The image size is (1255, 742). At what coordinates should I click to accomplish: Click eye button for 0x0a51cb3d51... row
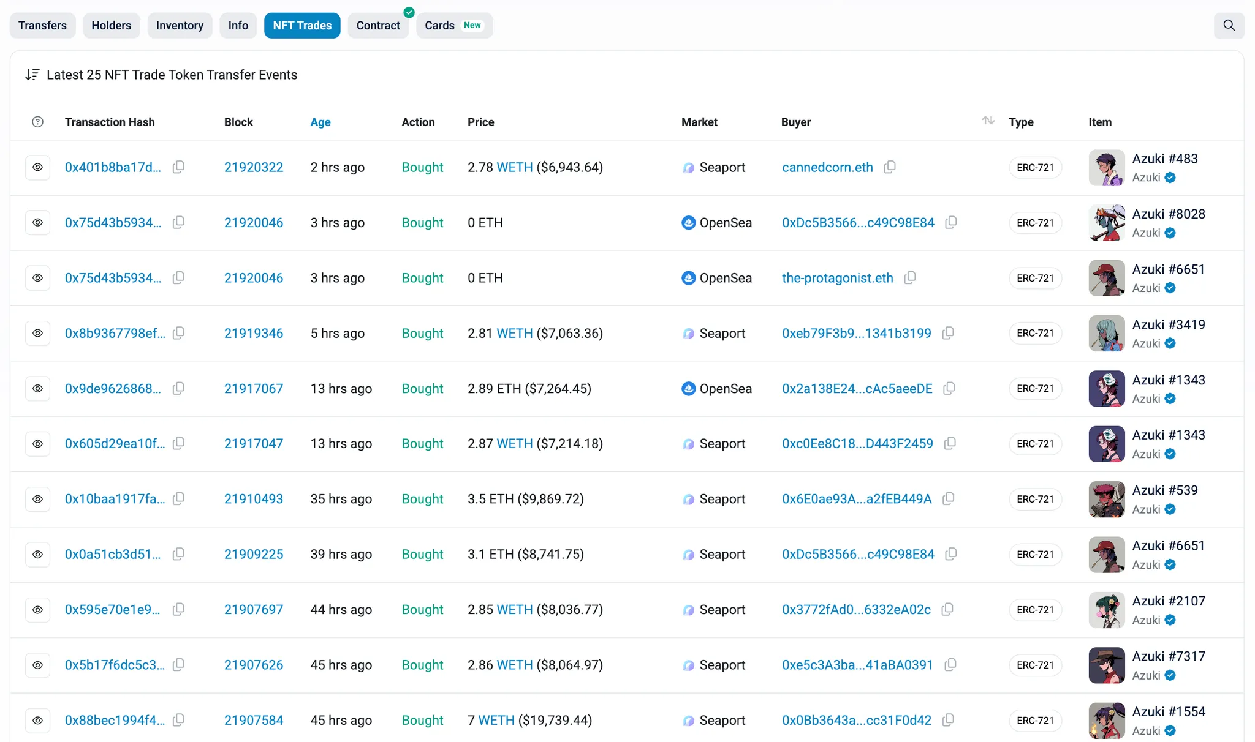pyautogui.click(x=37, y=554)
